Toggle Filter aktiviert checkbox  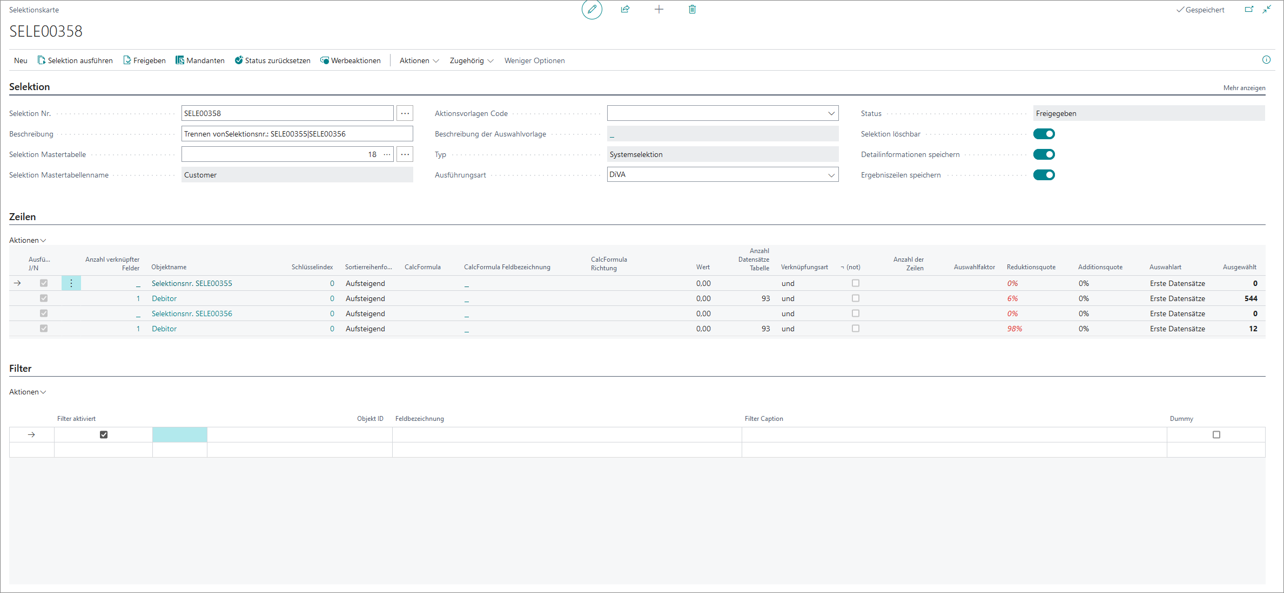[x=104, y=434]
